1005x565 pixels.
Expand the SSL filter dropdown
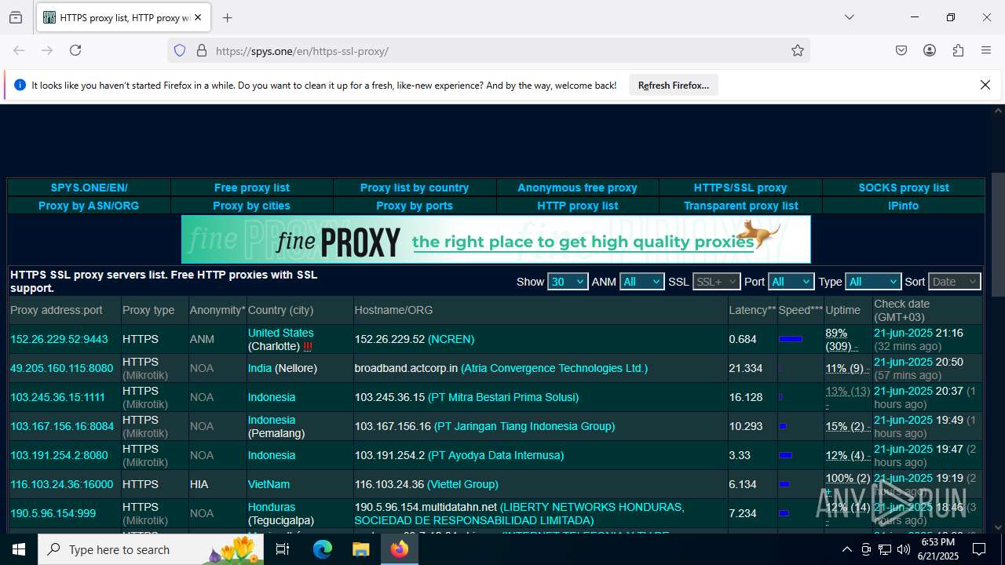tap(716, 282)
